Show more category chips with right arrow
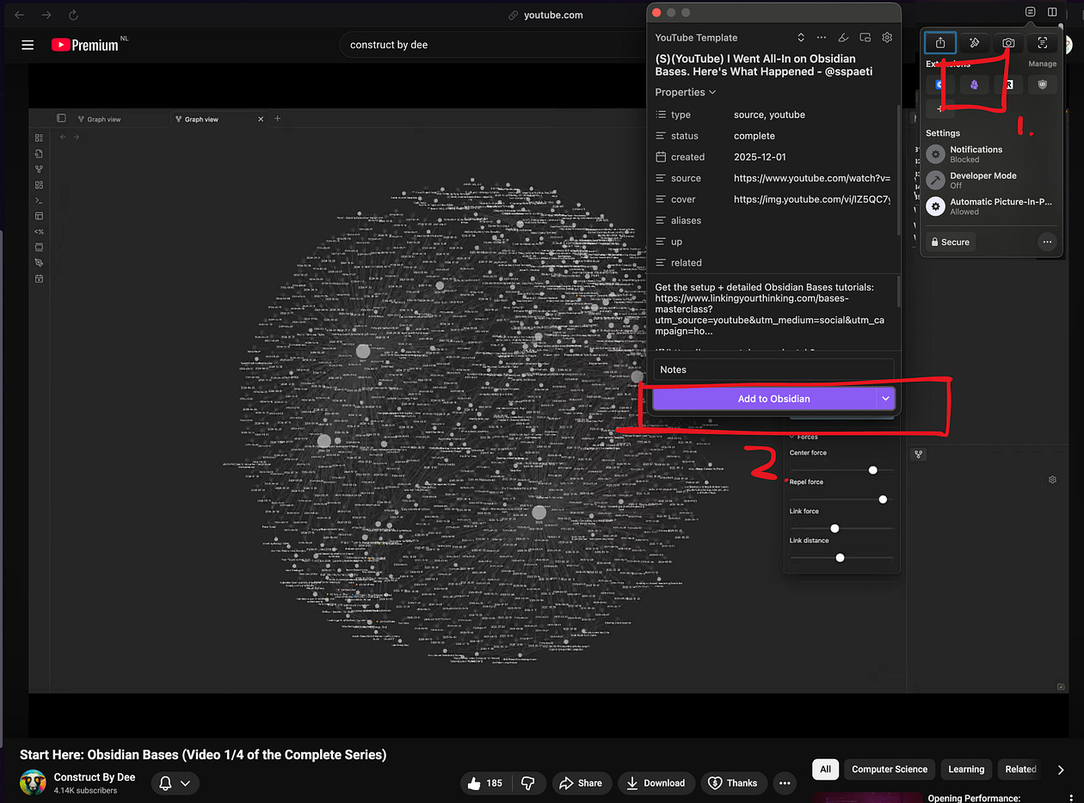This screenshot has height=803, width=1084. click(1060, 769)
